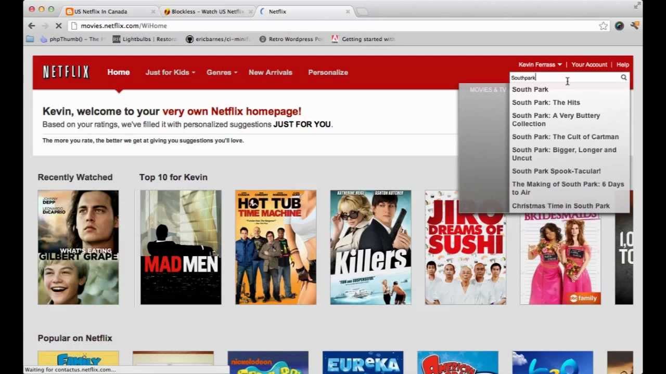This screenshot has width=666, height=374.
Task: Open the What's Eating Gilbert Grape poster
Action: (78, 247)
